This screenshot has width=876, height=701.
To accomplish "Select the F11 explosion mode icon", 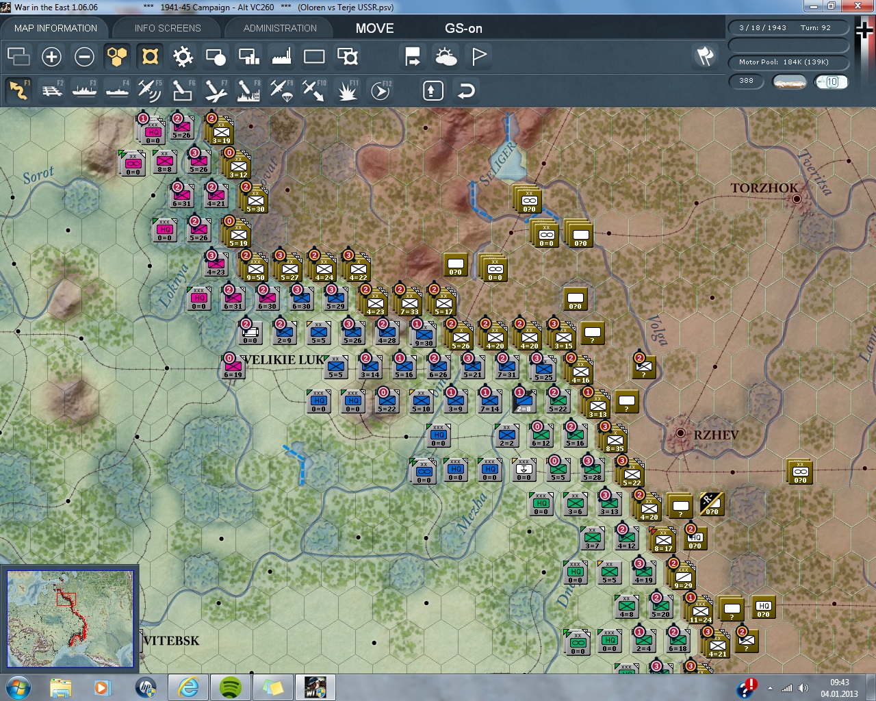I will coord(347,90).
